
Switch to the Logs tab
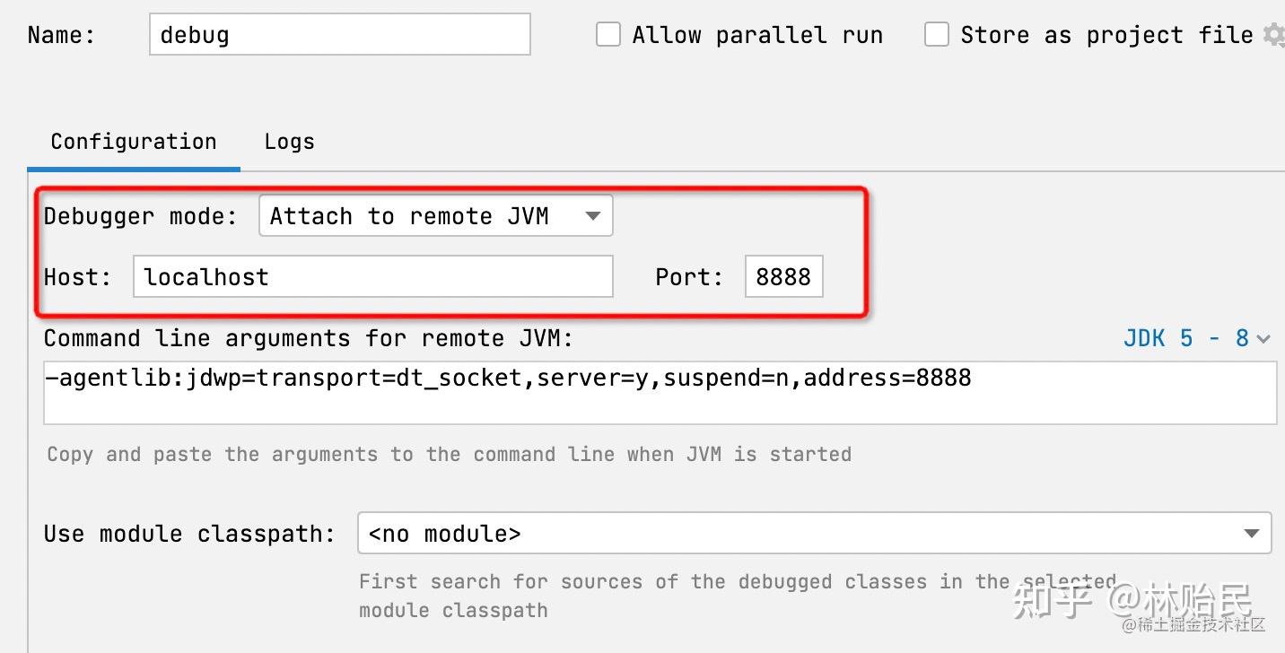pyautogui.click(x=289, y=142)
